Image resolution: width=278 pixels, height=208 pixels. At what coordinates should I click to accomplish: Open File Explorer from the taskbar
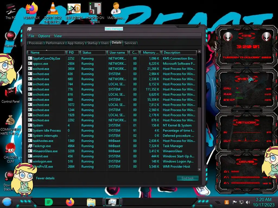pyautogui.click(x=91, y=202)
